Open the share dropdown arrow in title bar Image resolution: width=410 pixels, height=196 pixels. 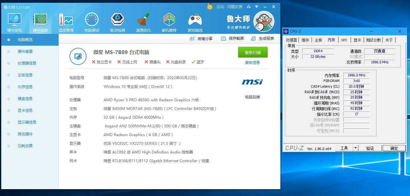(x=256, y=7)
